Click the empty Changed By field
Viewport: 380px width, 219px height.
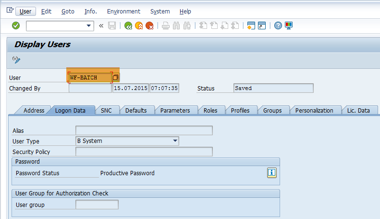click(x=90, y=88)
